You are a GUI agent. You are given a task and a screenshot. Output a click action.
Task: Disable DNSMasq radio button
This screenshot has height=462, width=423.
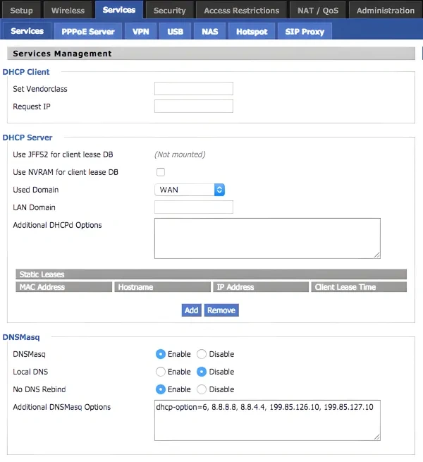coord(202,354)
